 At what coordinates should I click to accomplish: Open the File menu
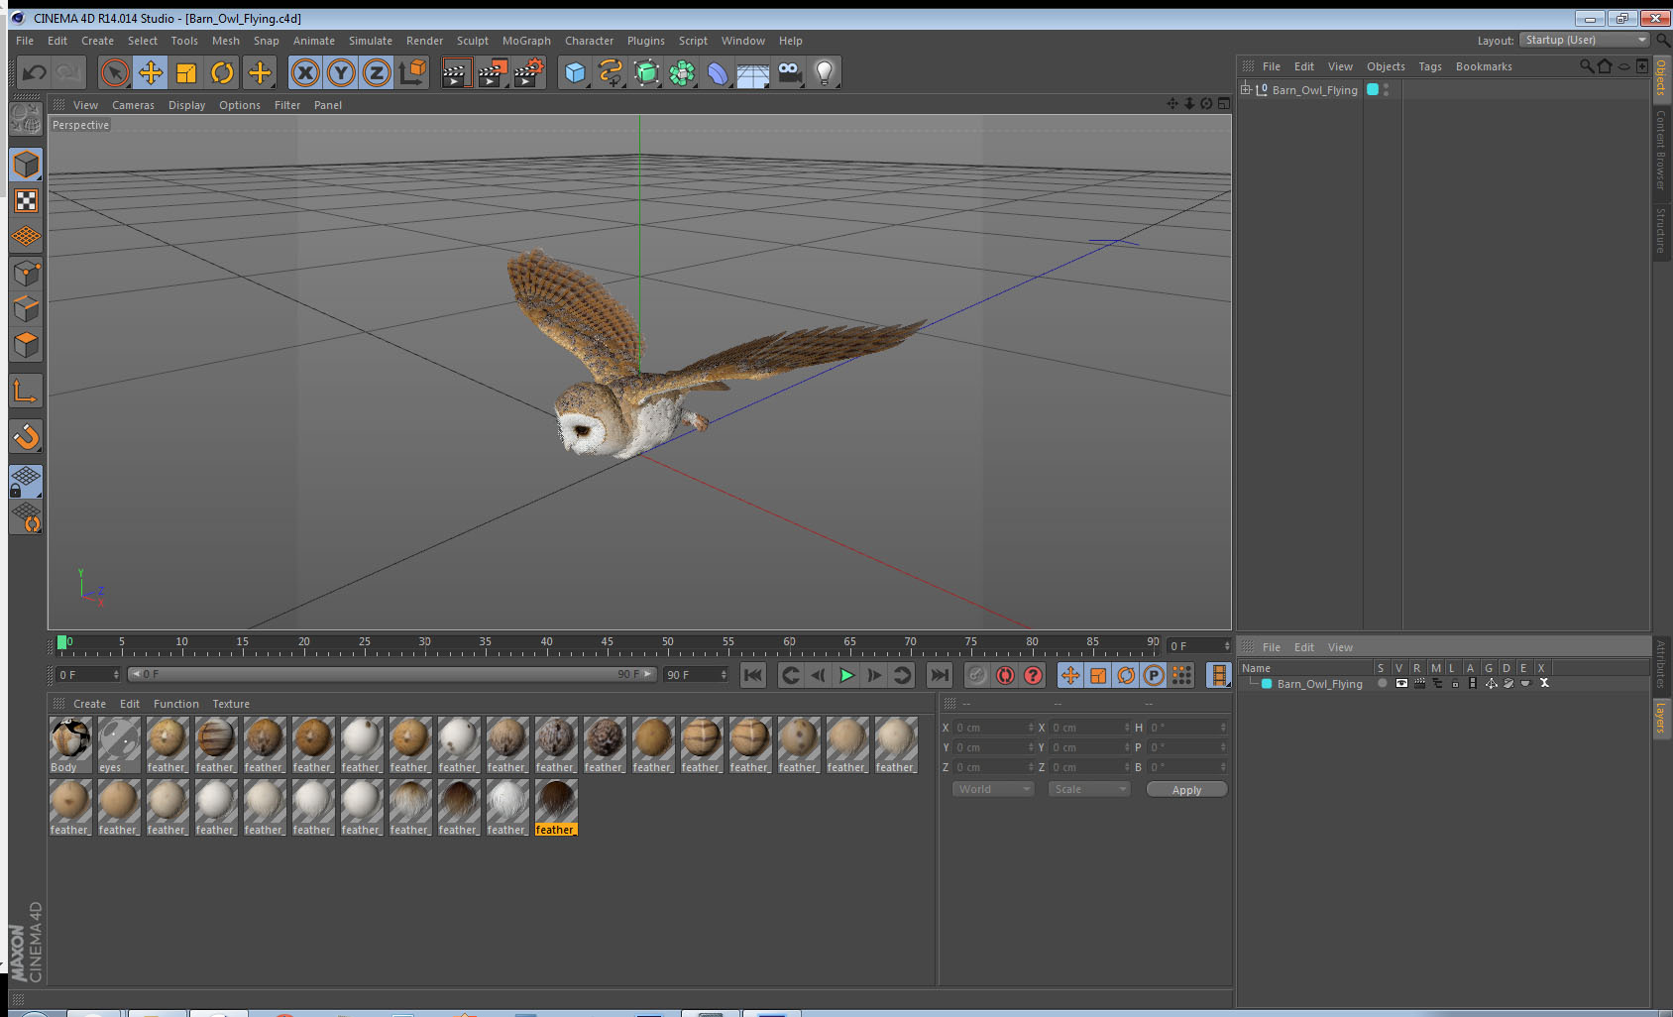pos(25,41)
